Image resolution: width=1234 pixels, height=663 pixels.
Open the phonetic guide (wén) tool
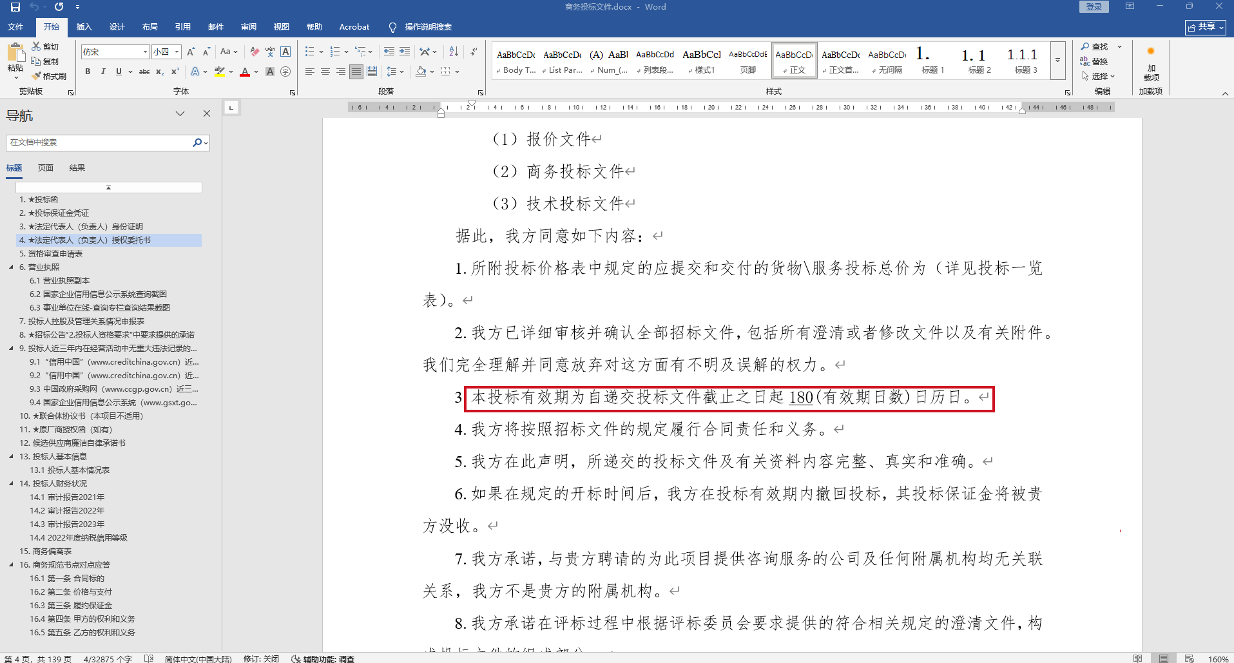pos(270,52)
